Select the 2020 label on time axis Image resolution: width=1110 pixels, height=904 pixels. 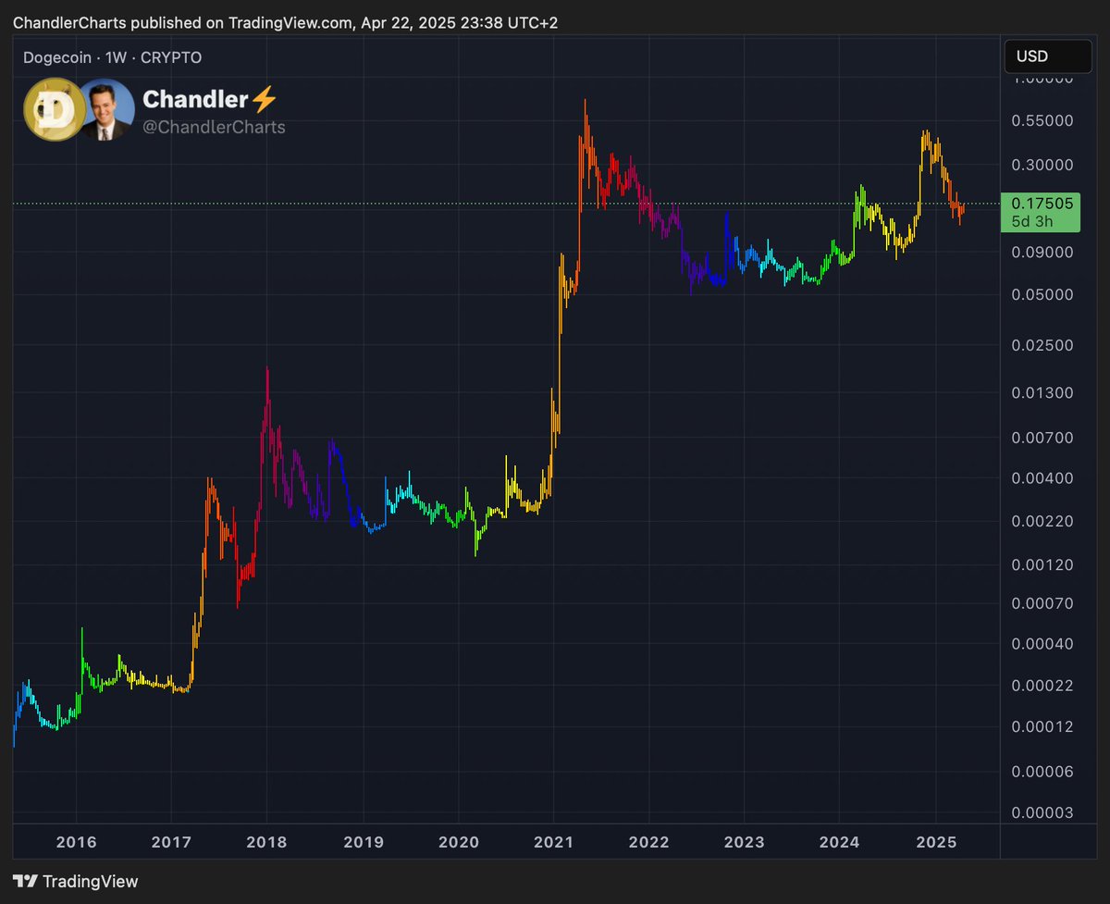coord(458,843)
